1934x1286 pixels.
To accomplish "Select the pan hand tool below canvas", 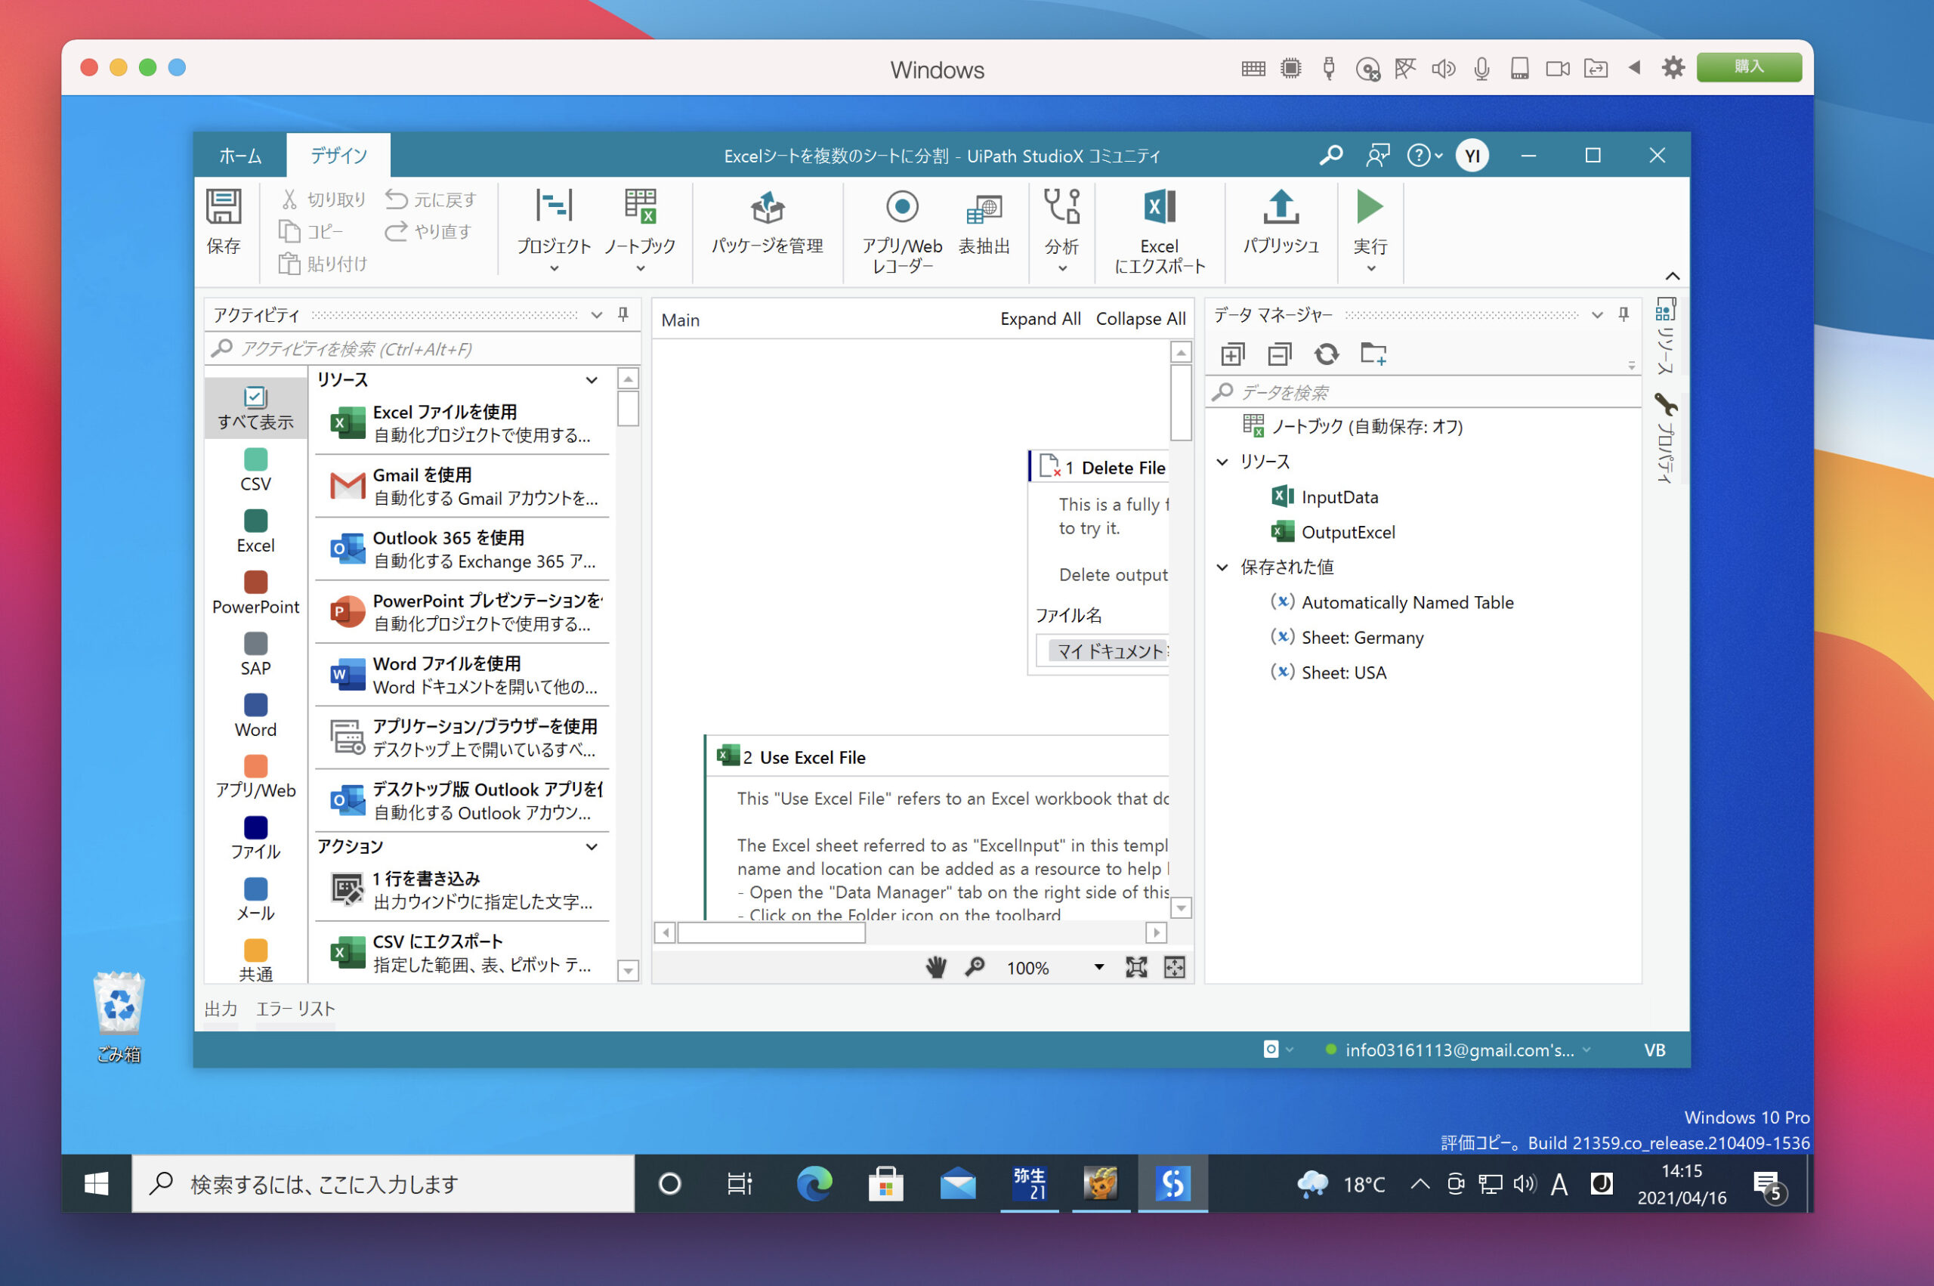I will click(935, 967).
